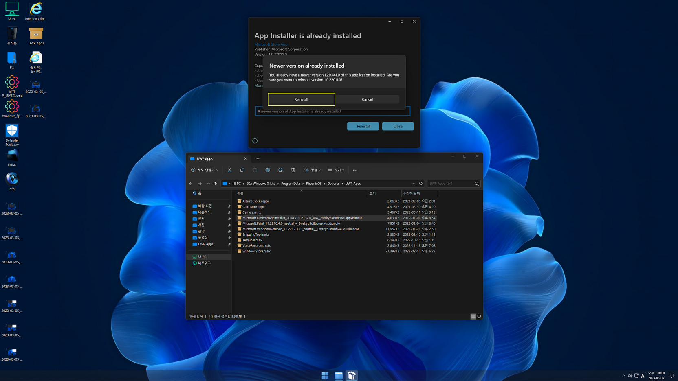Click the Rename icon in Explorer toolbar
The height and width of the screenshot is (381, 678).
[268, 170]
